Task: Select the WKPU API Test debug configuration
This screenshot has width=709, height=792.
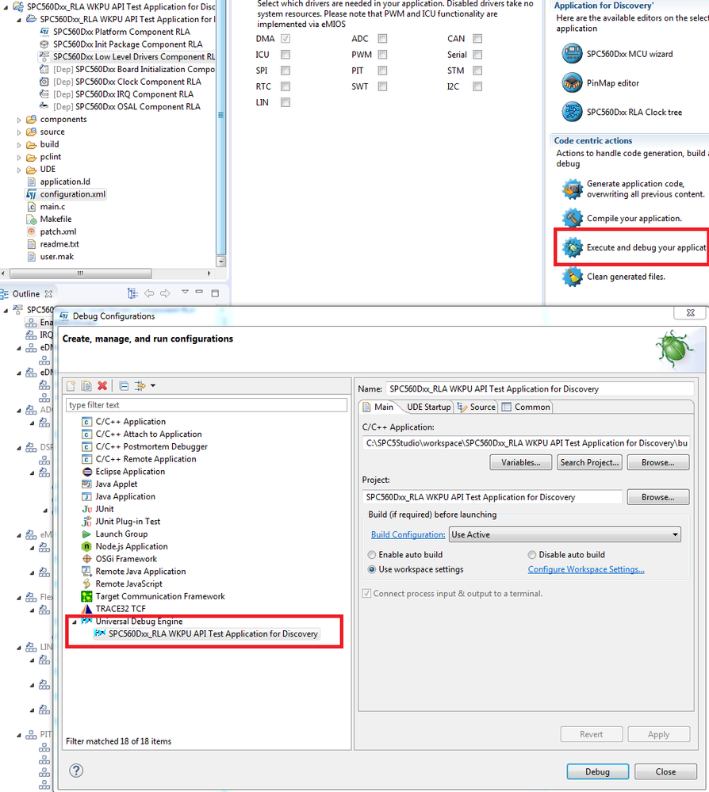Action: (206, 634)
